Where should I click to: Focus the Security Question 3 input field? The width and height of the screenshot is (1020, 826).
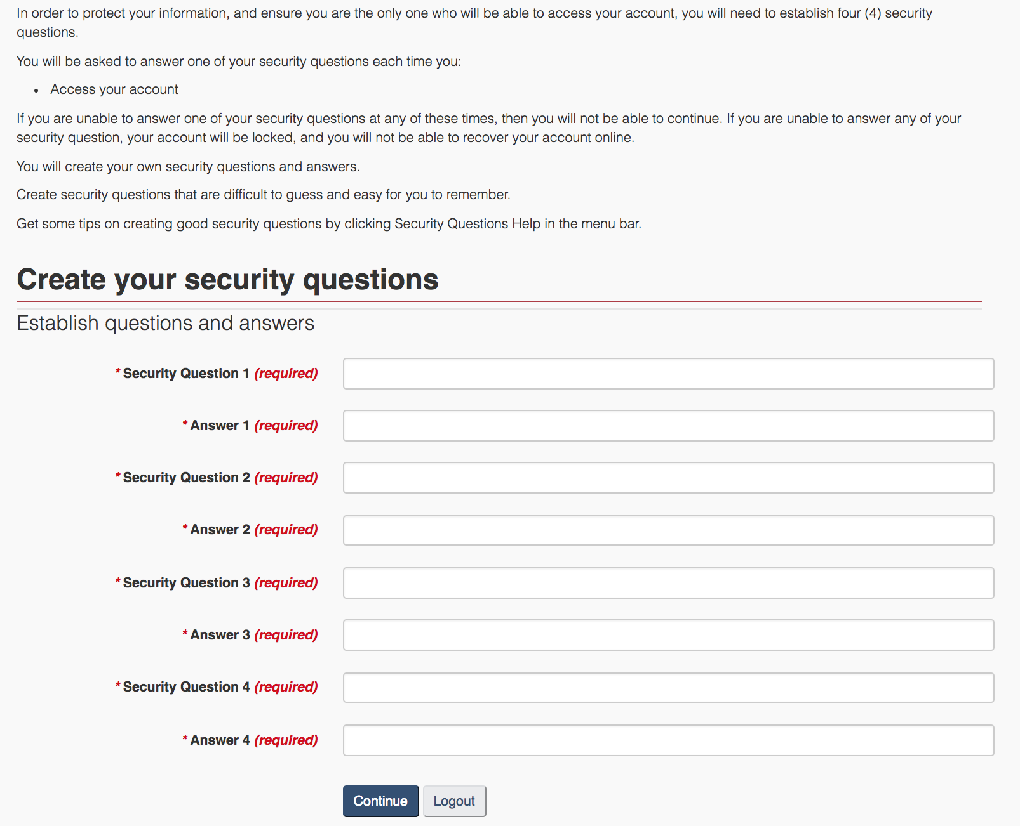pos(668,583)
